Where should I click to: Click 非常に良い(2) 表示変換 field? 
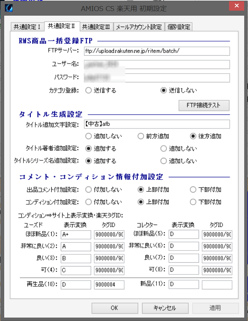[76, 247]
